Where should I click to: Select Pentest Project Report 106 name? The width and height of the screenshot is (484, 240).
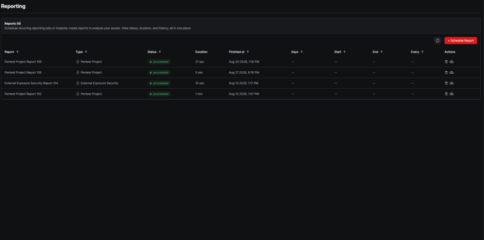click(x=23, y=72)
